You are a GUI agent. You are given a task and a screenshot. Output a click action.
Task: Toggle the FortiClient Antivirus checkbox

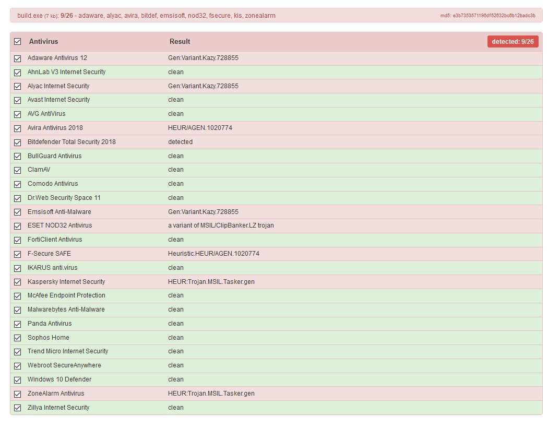[x=18, y=241]
